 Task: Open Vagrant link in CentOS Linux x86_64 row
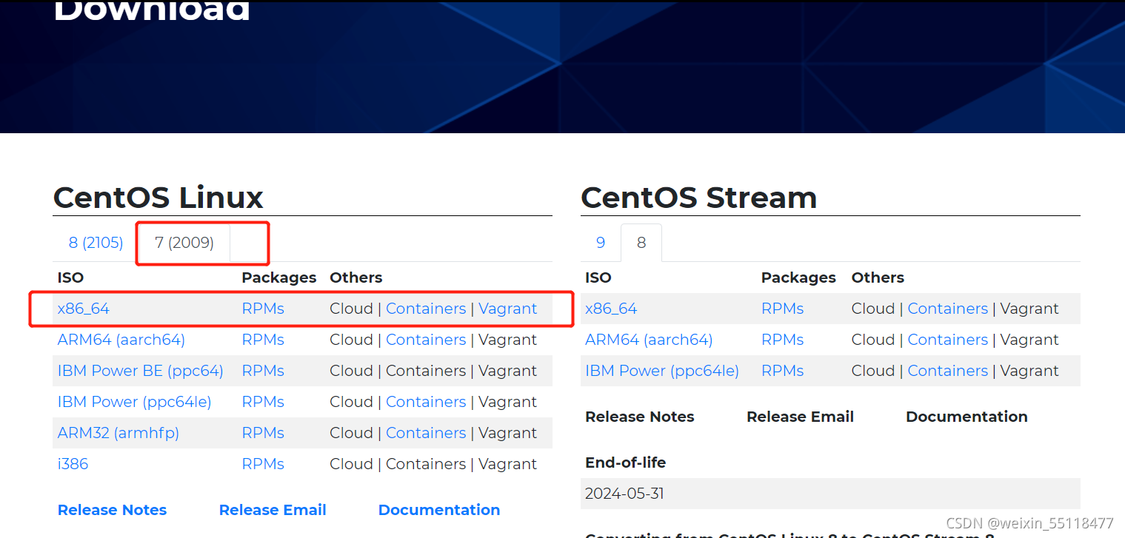click(x=508, y=309)
